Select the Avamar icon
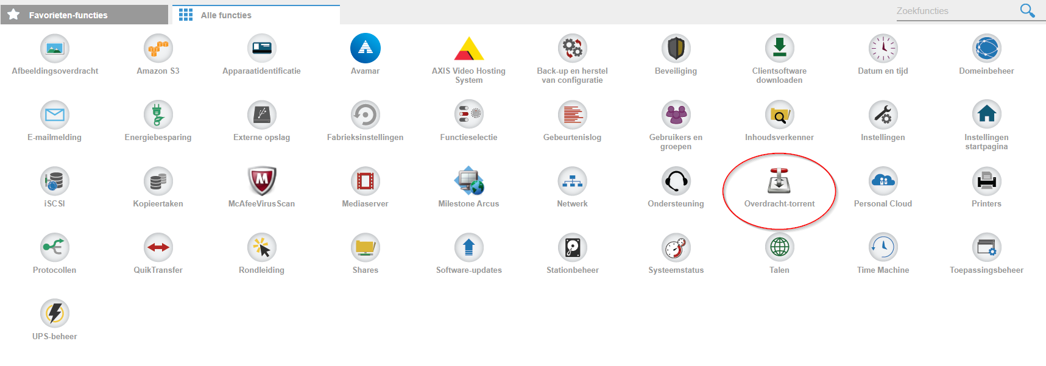Screen dimensions: 1046x366 coord(366,48)
